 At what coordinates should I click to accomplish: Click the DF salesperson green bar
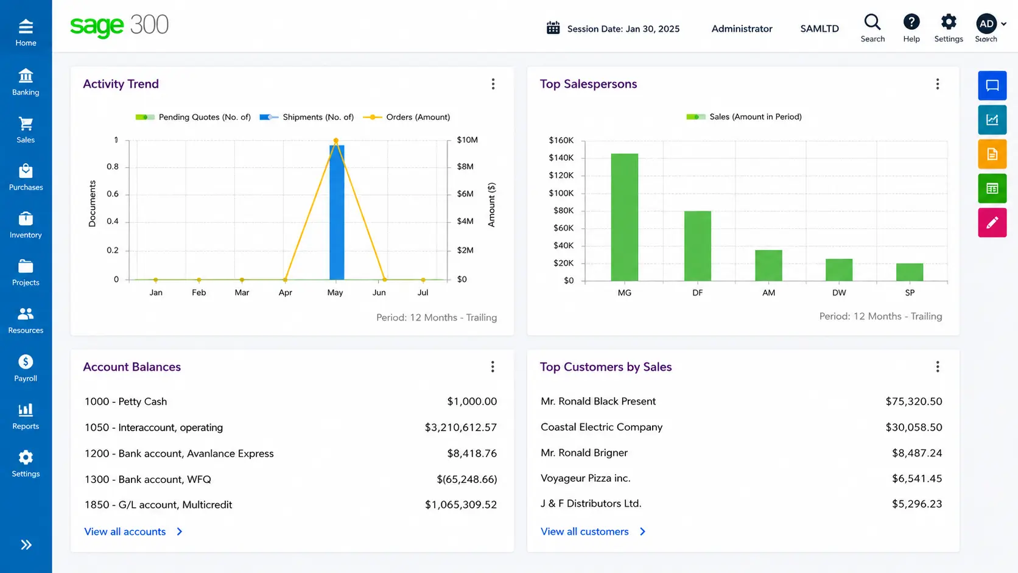[x=698, y=246]
